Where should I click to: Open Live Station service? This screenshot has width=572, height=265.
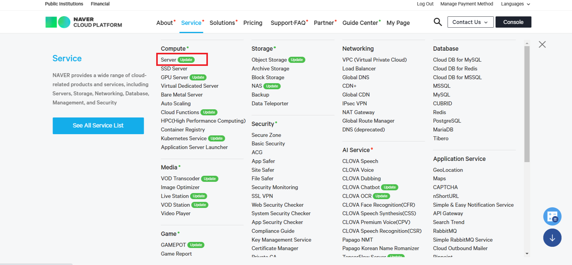(x=175, y=196)
